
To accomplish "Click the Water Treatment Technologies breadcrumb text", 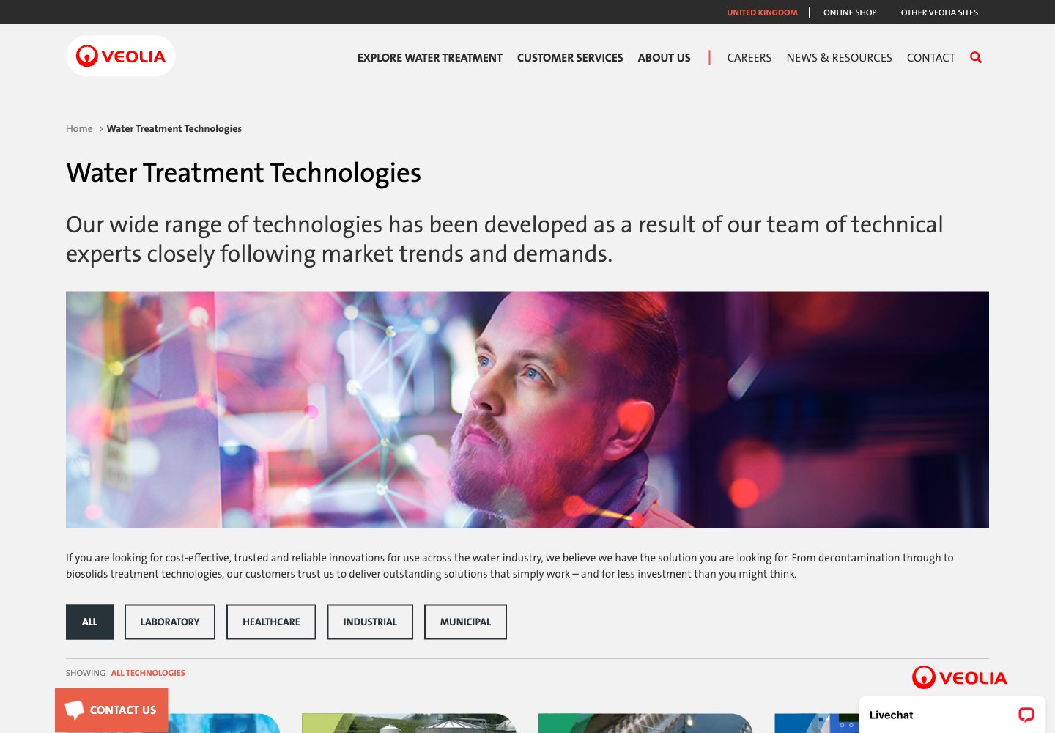I will tap(174, 128).
